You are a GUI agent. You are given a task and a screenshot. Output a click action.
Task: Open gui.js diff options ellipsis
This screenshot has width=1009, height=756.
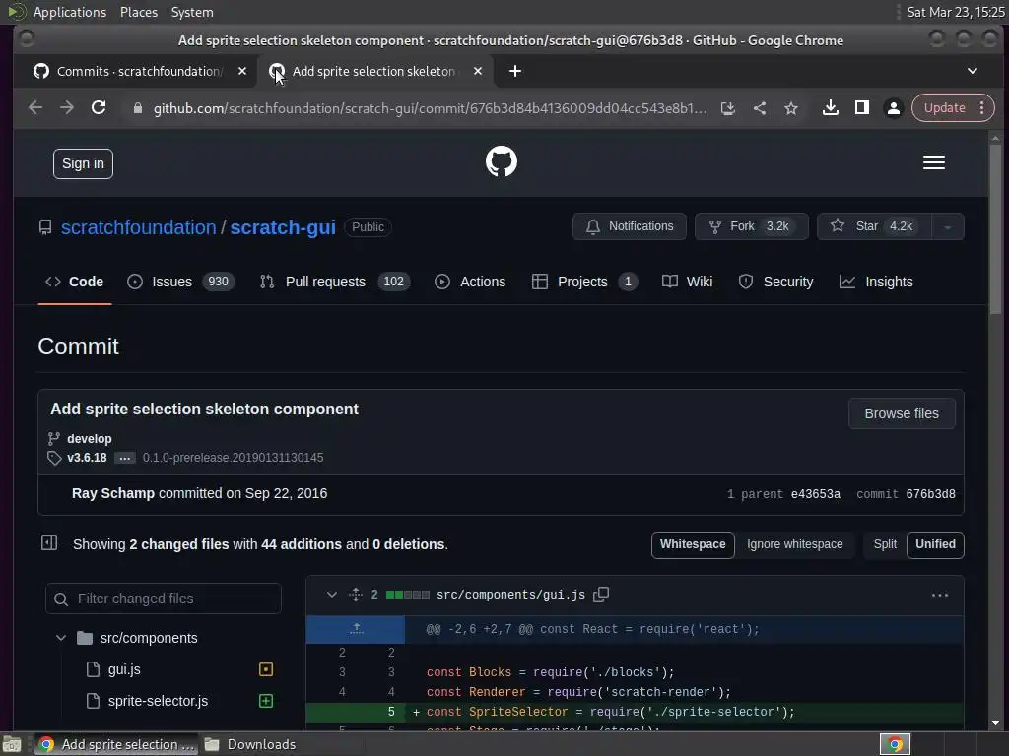pos(939,596)
